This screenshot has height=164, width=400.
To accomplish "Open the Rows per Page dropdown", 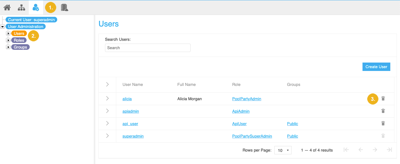I will point(283,150).
